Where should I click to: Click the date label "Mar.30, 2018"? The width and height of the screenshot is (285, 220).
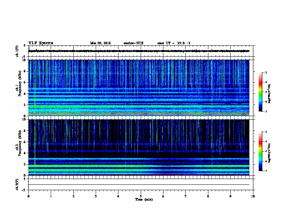(100, 43)
